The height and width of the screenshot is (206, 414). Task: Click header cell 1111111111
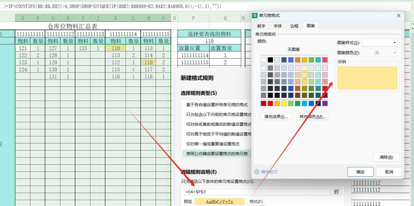coord(30,34)
